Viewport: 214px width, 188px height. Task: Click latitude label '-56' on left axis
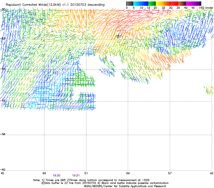3,100
